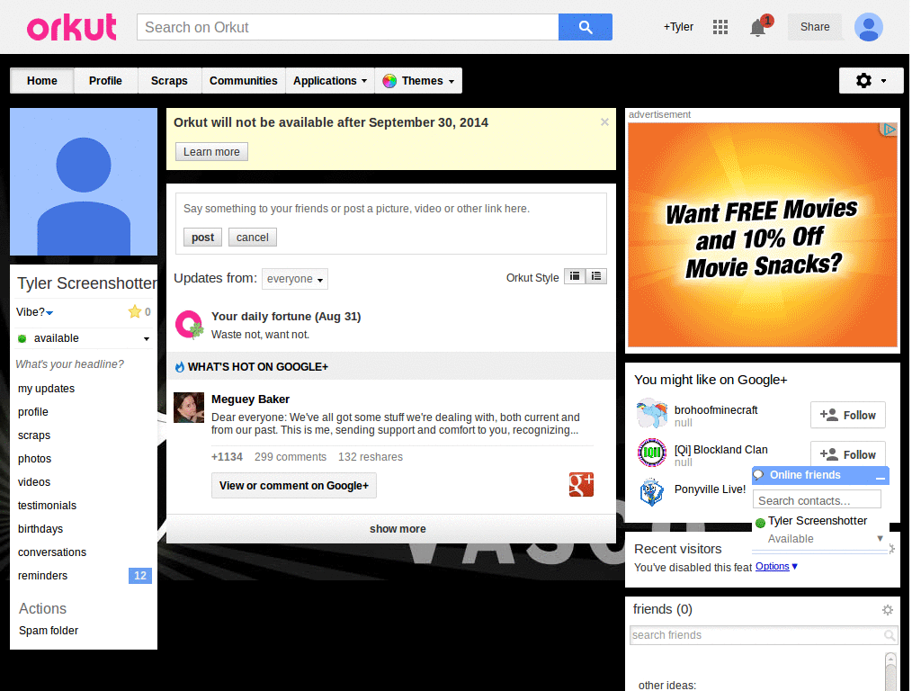Click the Share button
The image size is (921, 691).
815,27
